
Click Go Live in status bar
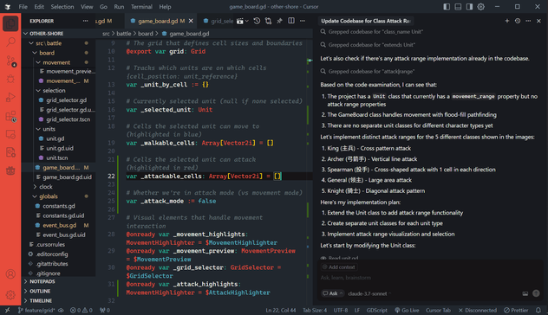point(407,310)
